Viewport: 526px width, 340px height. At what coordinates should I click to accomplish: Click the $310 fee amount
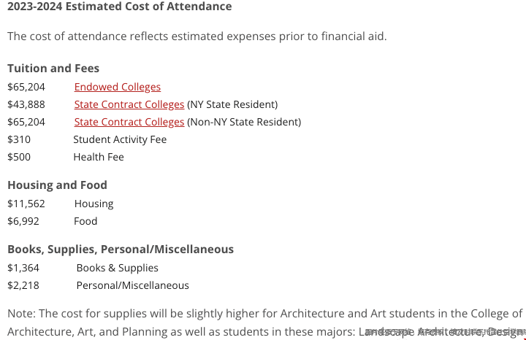click(x=19, y=139)
